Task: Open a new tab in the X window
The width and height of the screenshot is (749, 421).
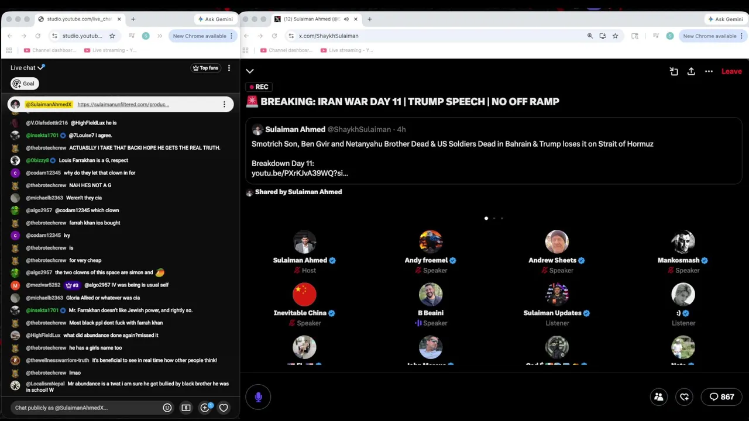Action: [x=369, y=19]
